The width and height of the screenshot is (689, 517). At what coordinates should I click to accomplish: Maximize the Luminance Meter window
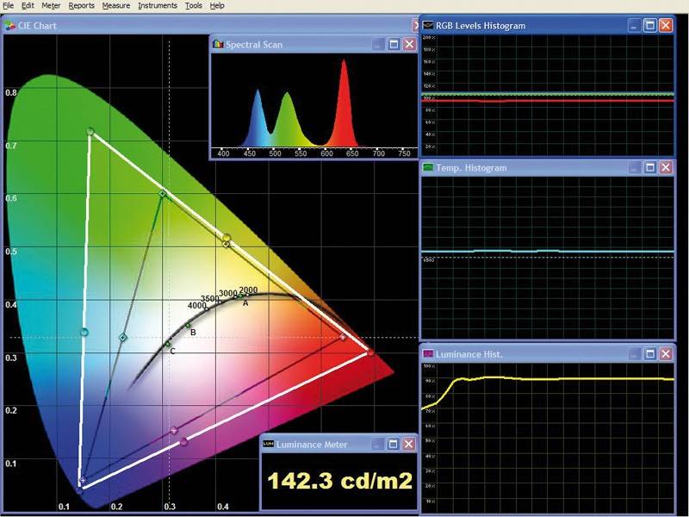[x=393, y=444]
